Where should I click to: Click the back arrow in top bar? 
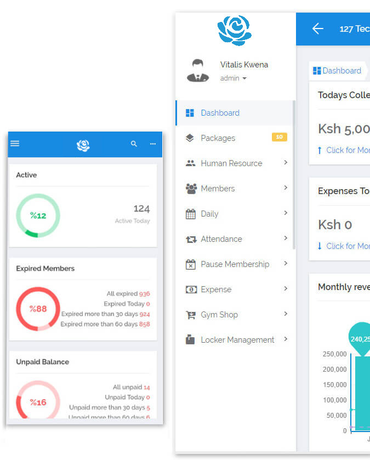coord(317,29)
